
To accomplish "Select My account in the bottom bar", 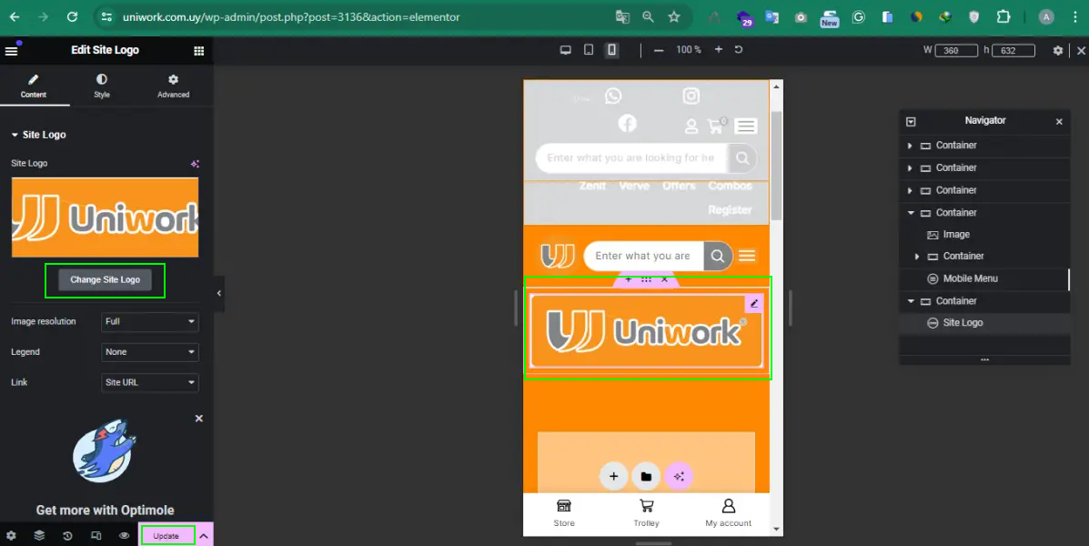I will 729,512.
